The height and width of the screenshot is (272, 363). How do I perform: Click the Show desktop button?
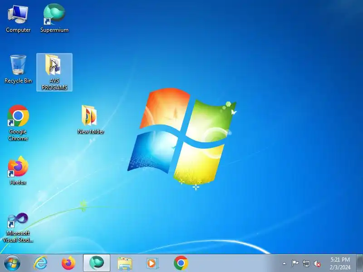pyautogui.click(x=360, y=263)
